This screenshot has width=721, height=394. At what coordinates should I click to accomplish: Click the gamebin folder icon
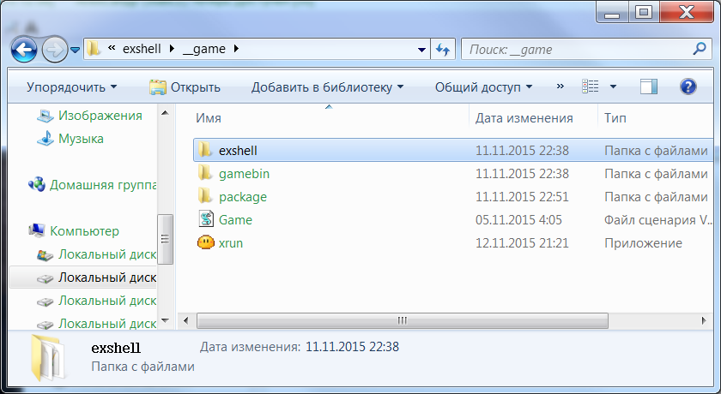point(206,174)
